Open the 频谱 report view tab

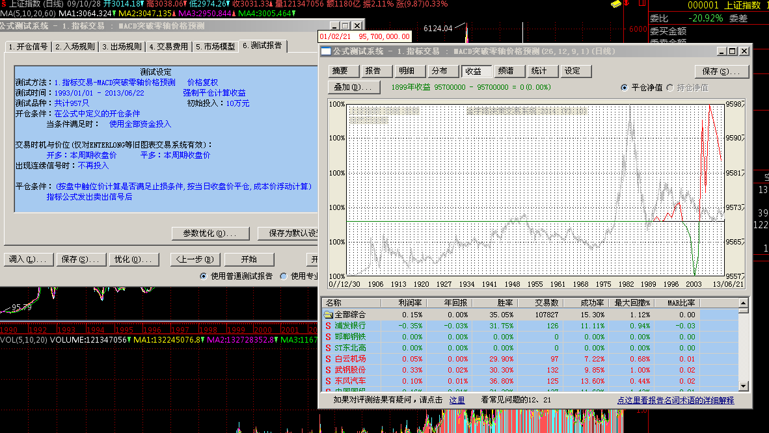click(505, 71)
